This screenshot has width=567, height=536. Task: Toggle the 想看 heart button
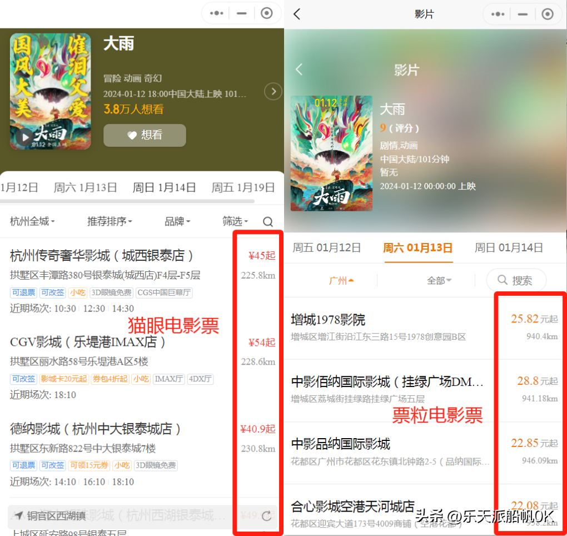(145, 135)
